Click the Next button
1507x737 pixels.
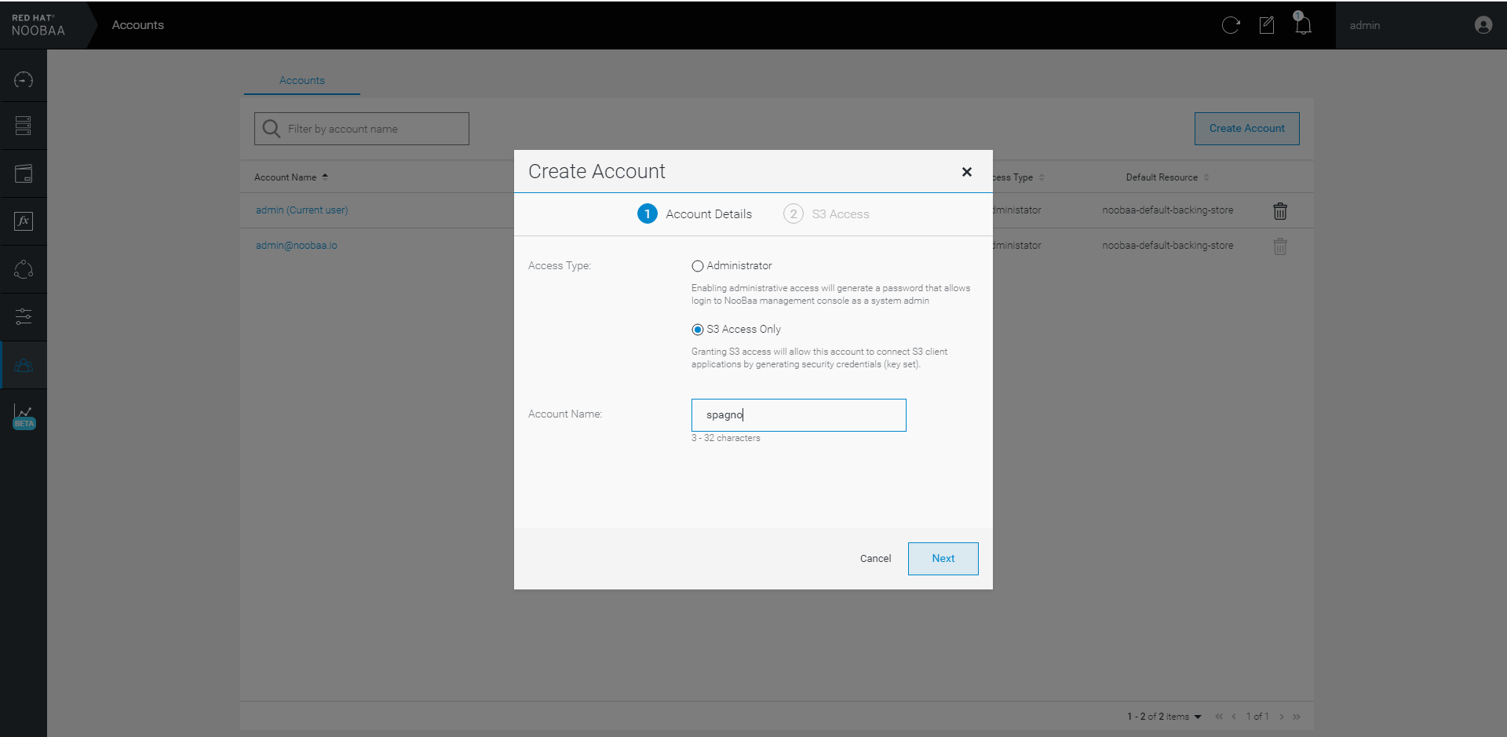943,559
